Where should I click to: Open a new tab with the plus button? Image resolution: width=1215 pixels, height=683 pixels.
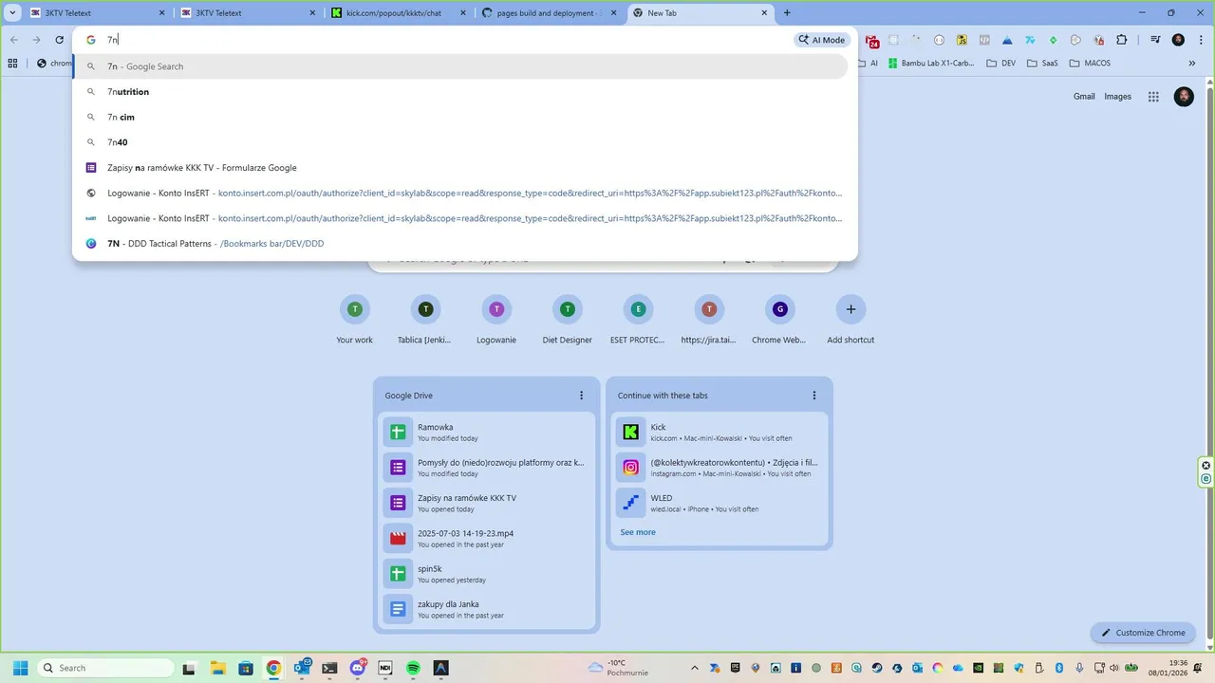click(x=787, y=13)
